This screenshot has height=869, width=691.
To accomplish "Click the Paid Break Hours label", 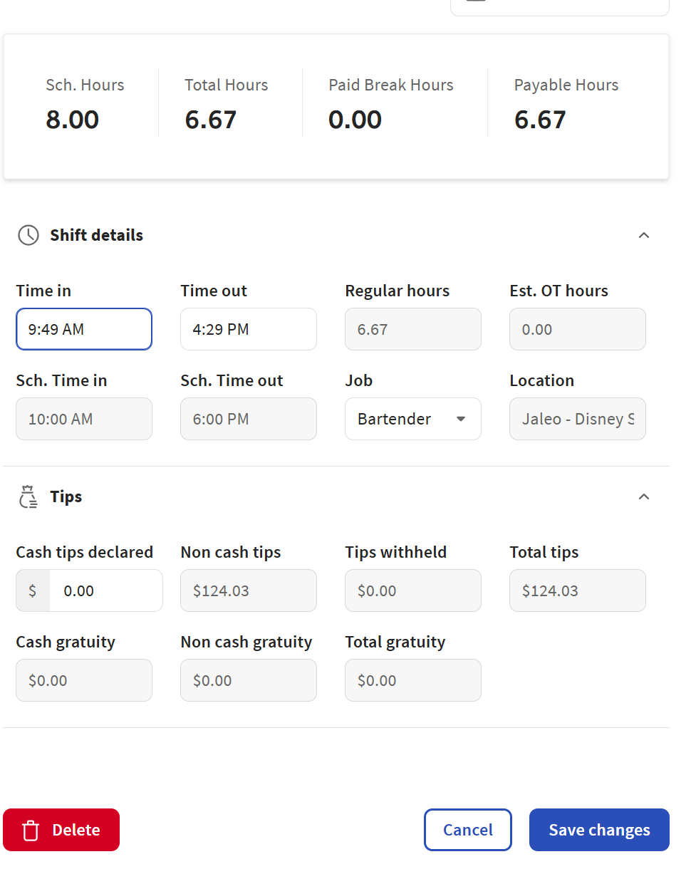I will (391, 85).
